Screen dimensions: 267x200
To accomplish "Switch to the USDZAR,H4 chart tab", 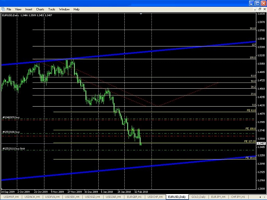I will click(x=113, y=197).
